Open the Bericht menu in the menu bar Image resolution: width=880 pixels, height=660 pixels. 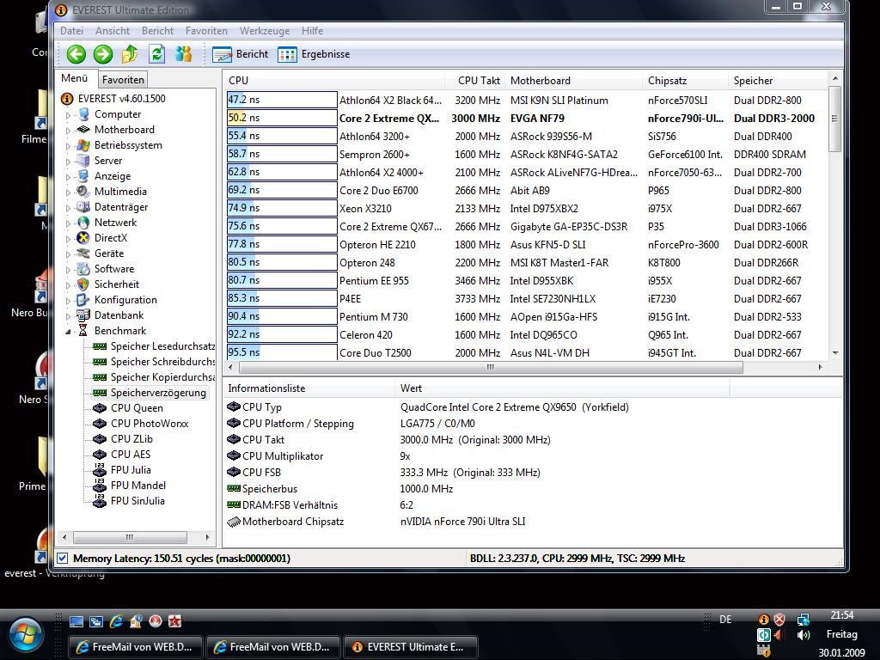click(158, 31)
